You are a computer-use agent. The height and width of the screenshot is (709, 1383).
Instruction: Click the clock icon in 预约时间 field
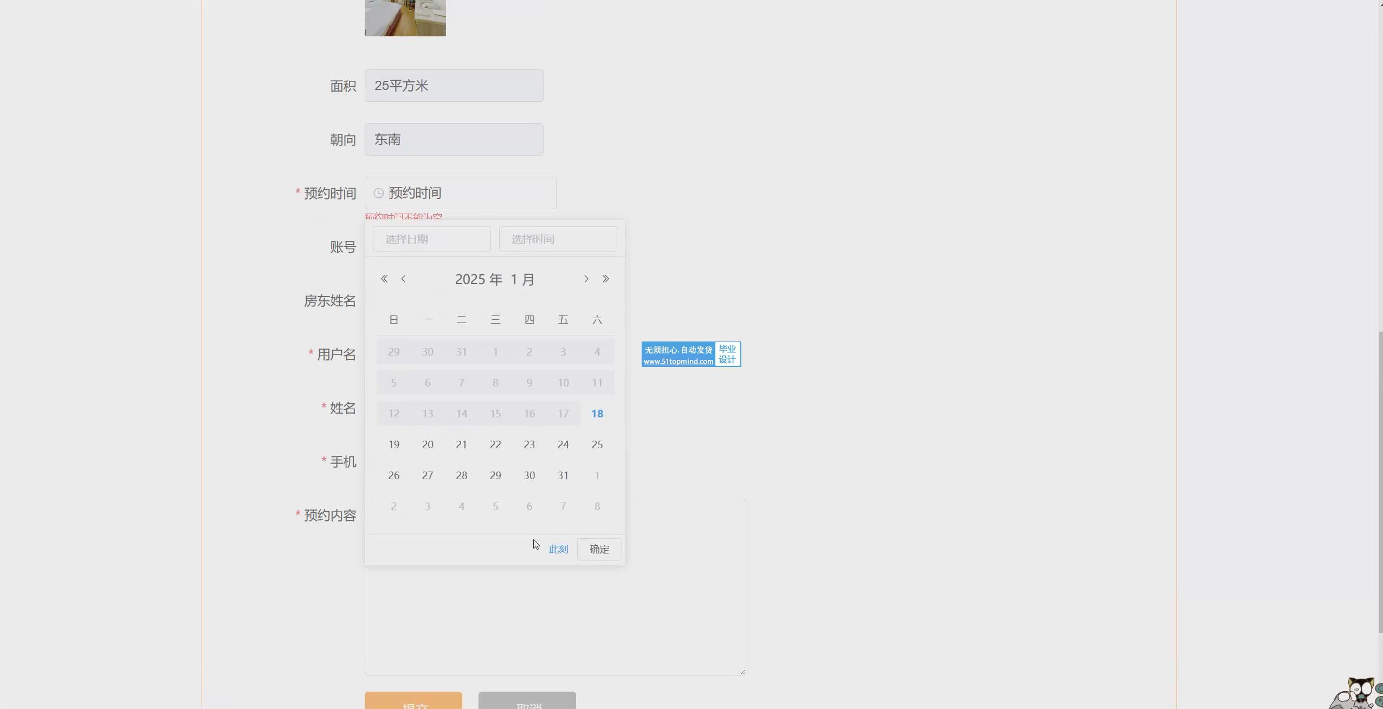[x=379, y=193]
